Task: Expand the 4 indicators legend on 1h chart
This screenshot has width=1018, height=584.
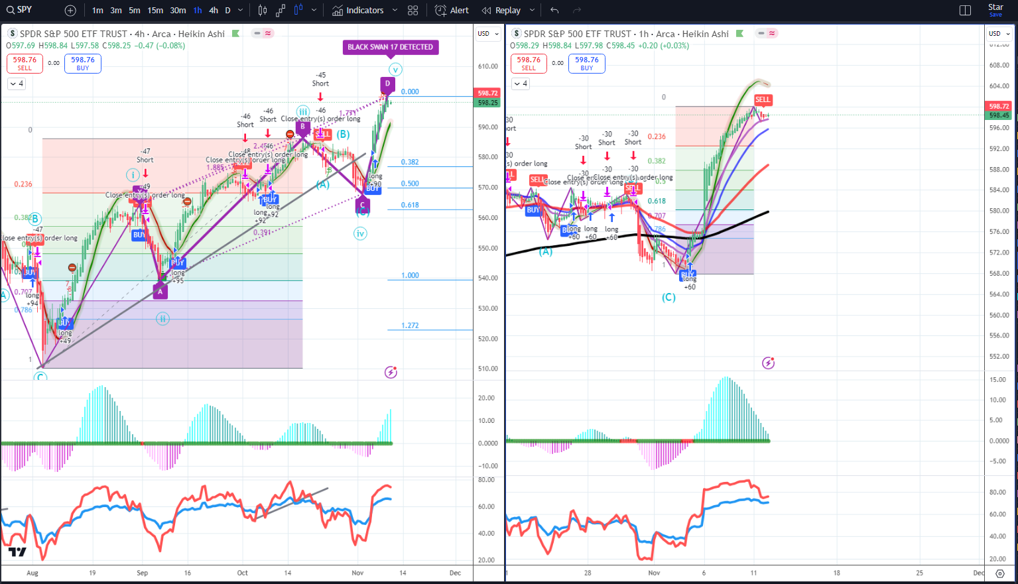Action: click(x=521, y=84)
